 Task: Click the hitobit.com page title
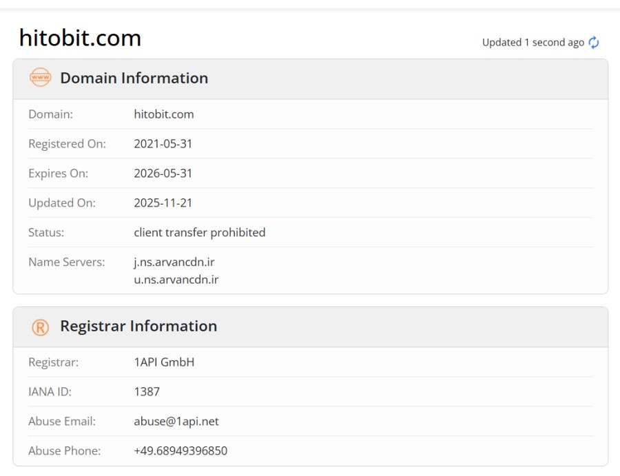pos(81,38)
